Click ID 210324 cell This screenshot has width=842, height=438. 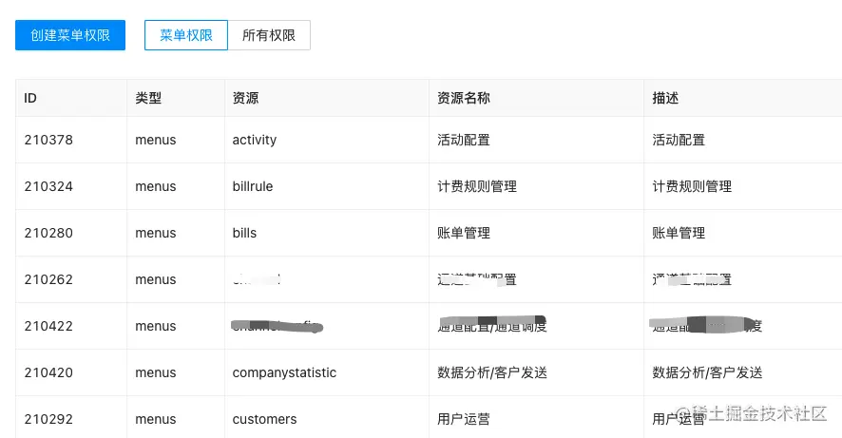48,186
